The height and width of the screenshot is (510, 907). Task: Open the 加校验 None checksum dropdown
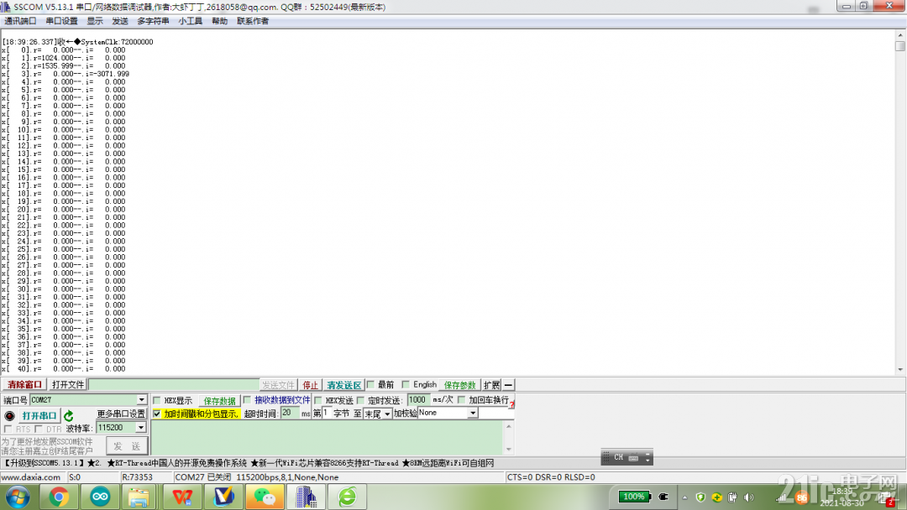pyautogui.click(x=473, y=413)
